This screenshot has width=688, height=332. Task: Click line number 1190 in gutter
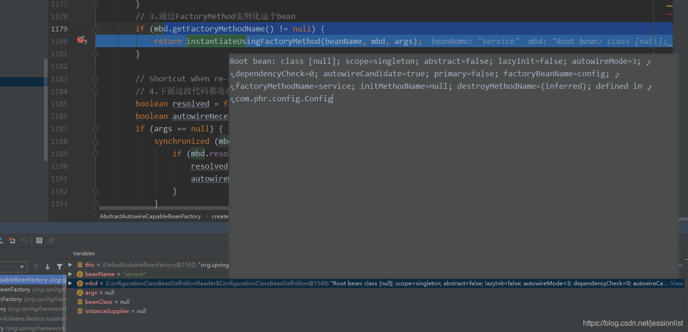pyautogui.click(x=59, y=166)
